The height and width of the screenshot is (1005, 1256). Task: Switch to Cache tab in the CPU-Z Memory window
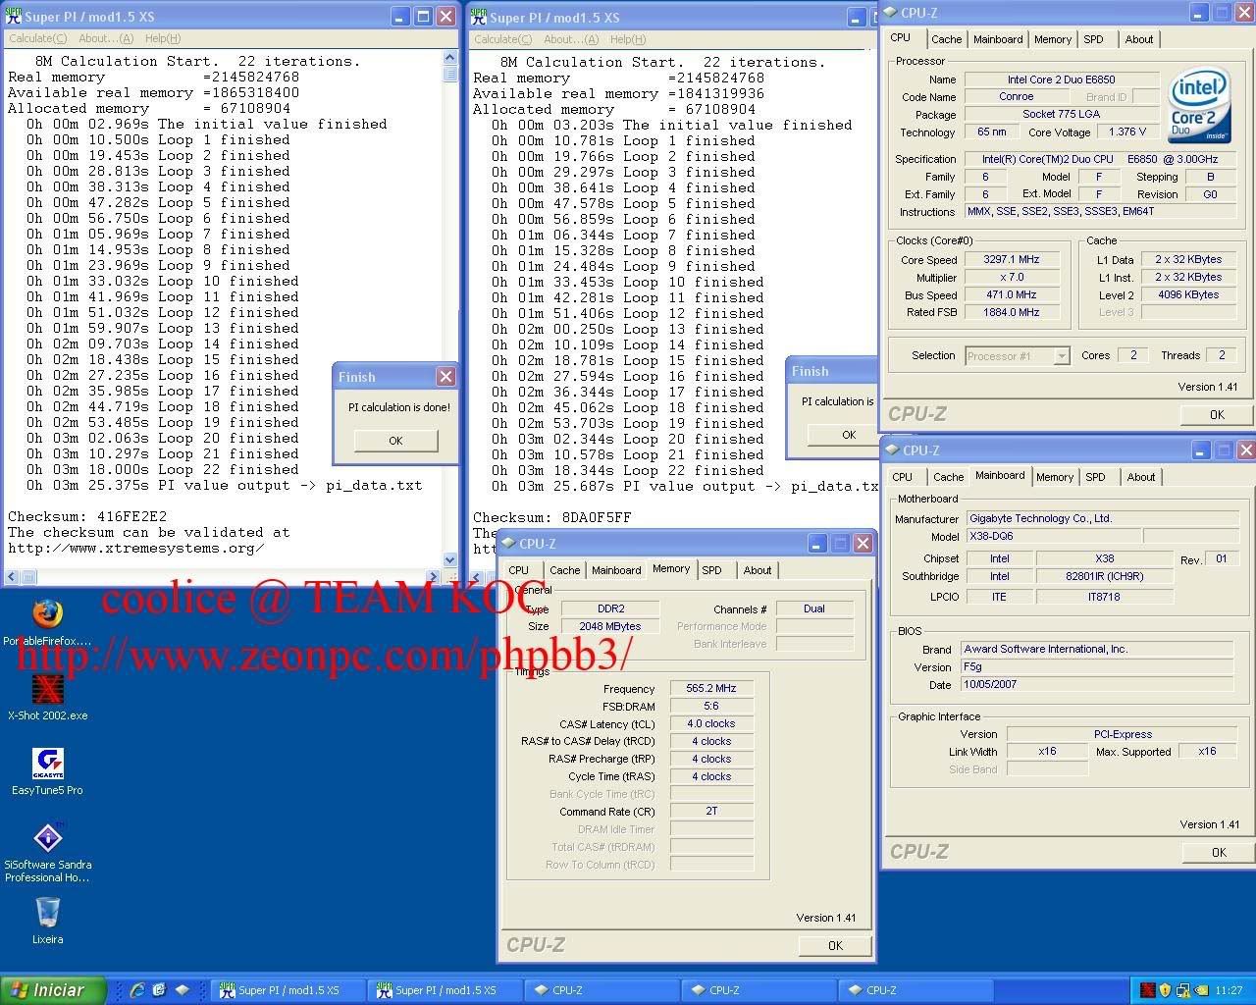pyautogui.click(x=564, y=570)
